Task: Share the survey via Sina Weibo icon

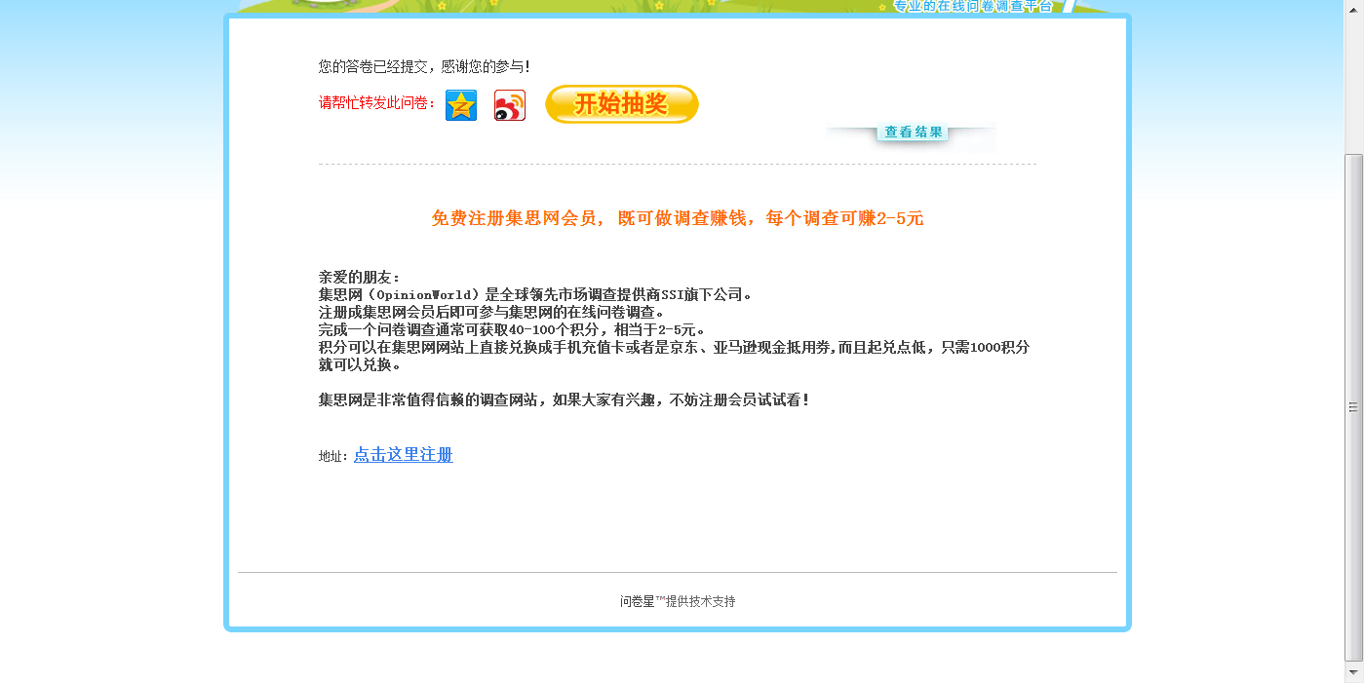Action: tap(510, 105)
